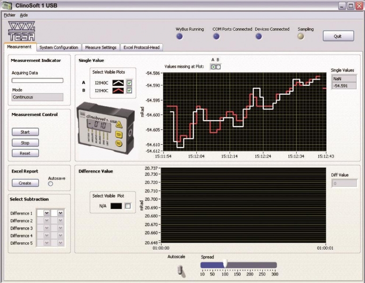Open the Aide menu
Image resolution: width=365 pixels, height=283 pixels.
click(24, 15)
